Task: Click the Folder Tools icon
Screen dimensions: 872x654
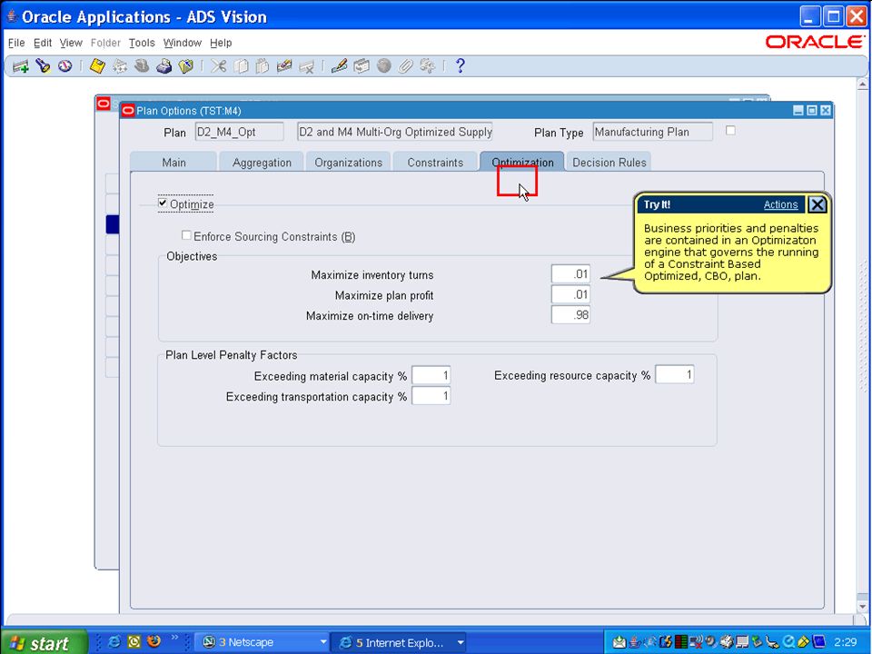Action: click(427, 66)
